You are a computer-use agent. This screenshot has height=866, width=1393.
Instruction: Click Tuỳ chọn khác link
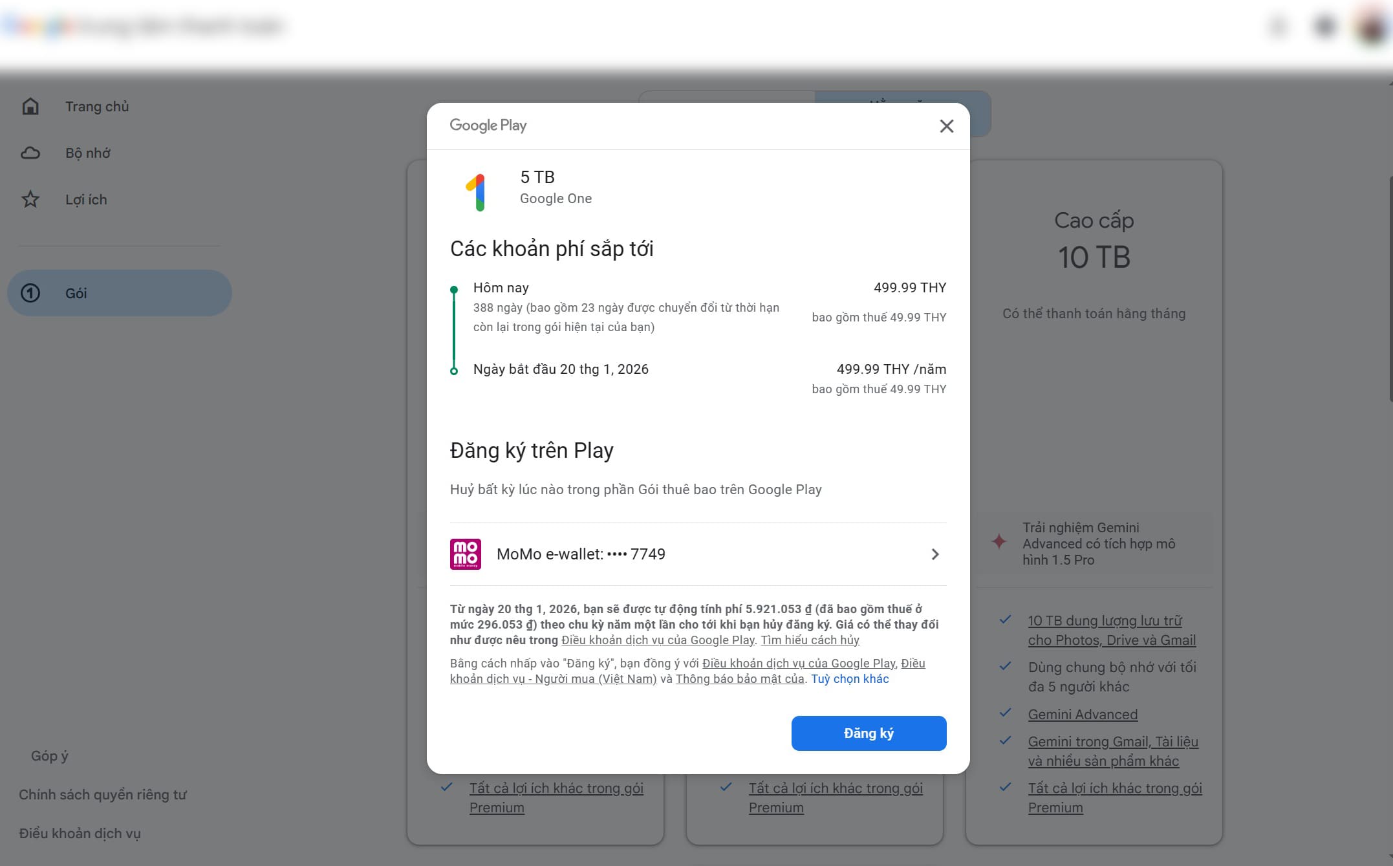click(x=850, y=679)
